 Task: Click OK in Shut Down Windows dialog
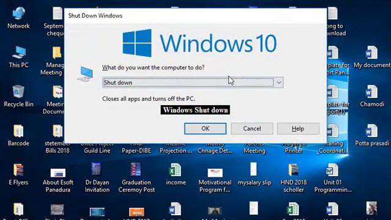205,128
